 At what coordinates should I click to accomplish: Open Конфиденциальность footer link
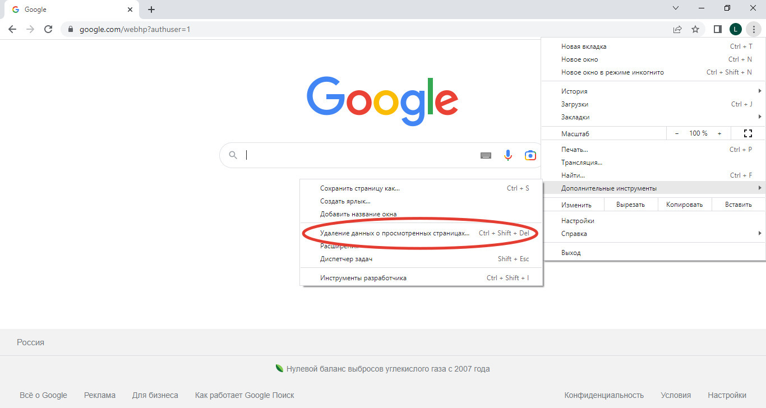click(604, 395)
